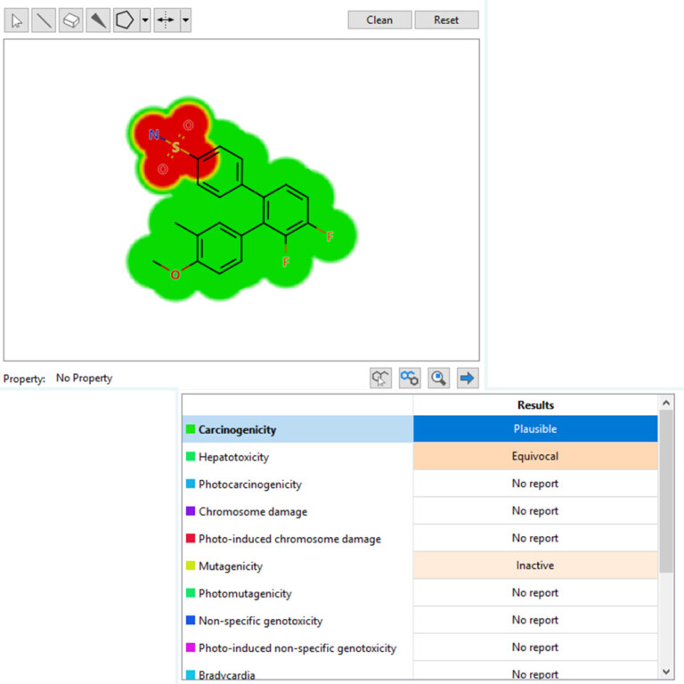Image resolution: width=684 pixels, height=684 pixels.
Task: Click the magnifier search icon
Action: point(438,378)
